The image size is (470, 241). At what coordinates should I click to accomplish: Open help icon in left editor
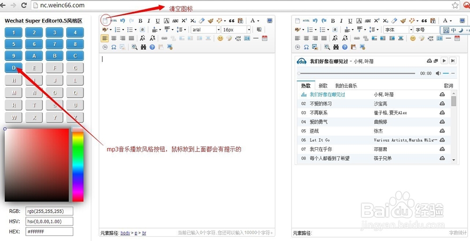click(x=152, y=47)
